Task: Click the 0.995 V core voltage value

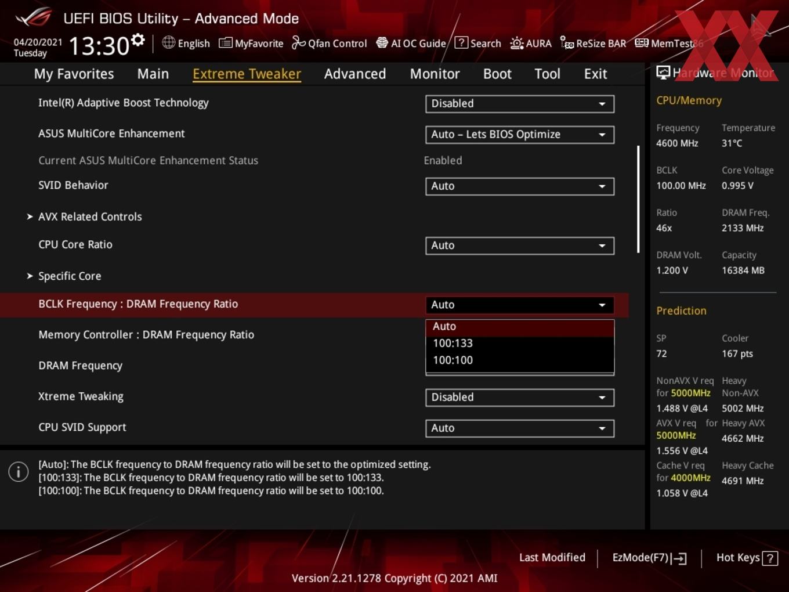Action: (x=737, y=186)
